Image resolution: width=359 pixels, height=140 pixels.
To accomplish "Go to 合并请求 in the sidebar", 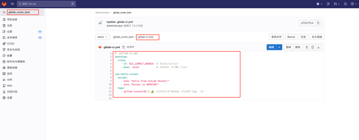I will tap(12, 37).
